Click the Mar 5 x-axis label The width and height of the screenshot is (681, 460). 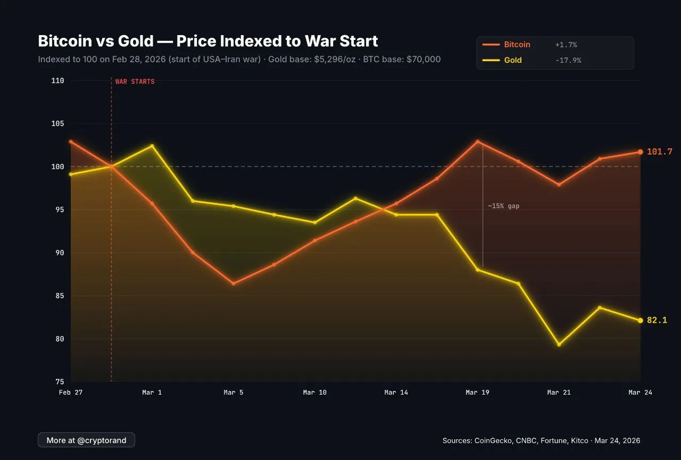click(x=234, y=392)
